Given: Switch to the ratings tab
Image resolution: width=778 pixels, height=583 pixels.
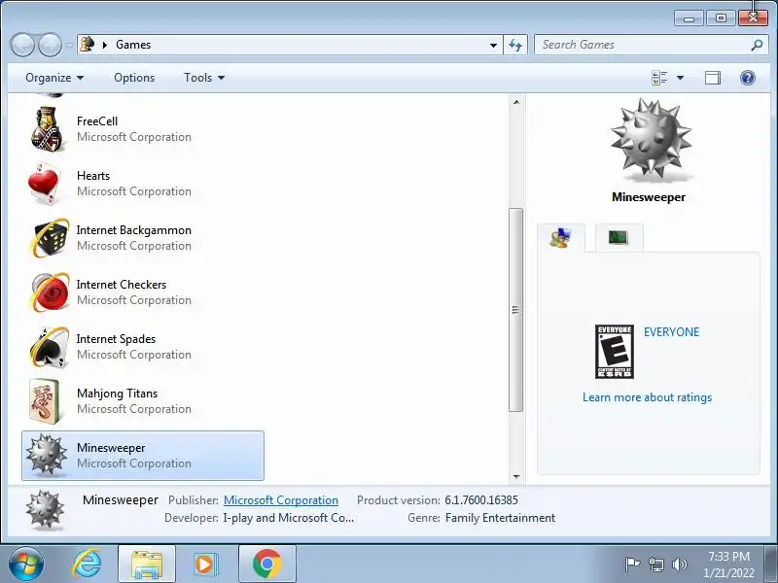Looking at the screenshot, I should (x=561, y=238).
